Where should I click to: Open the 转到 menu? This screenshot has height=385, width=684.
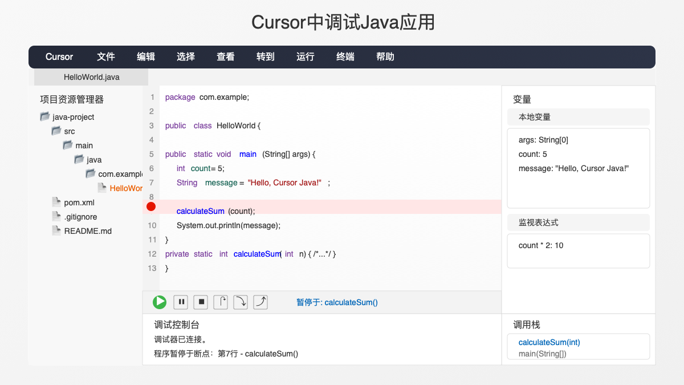coord(266,57)
